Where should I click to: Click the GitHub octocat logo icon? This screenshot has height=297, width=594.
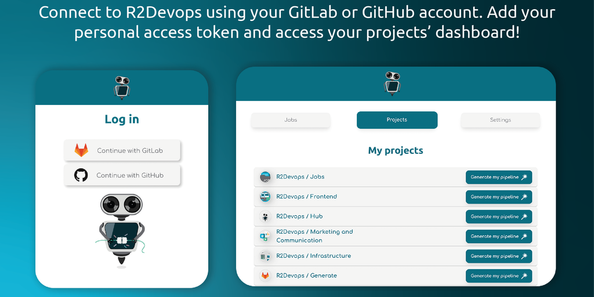click(81, 175)
